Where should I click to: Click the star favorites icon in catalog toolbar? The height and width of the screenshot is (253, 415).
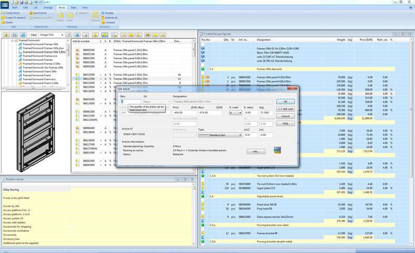[x=6, y=35]
